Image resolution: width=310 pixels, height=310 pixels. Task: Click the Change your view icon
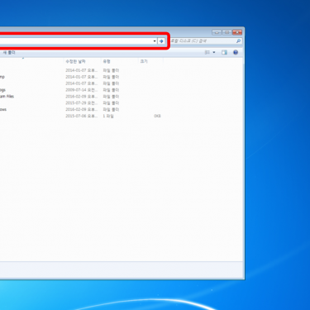(x=207, y=52)
